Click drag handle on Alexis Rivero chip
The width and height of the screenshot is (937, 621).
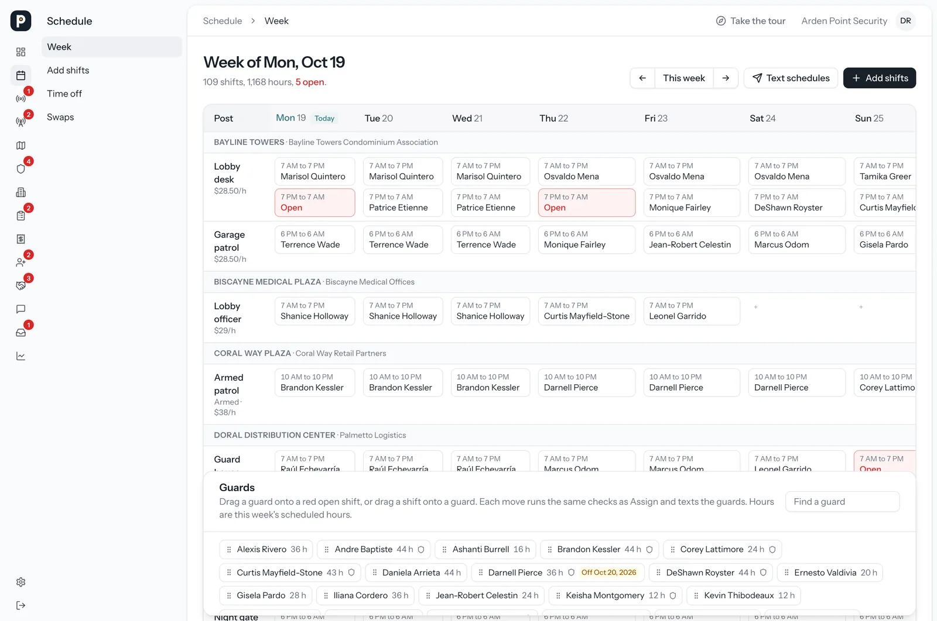[229, 550]
